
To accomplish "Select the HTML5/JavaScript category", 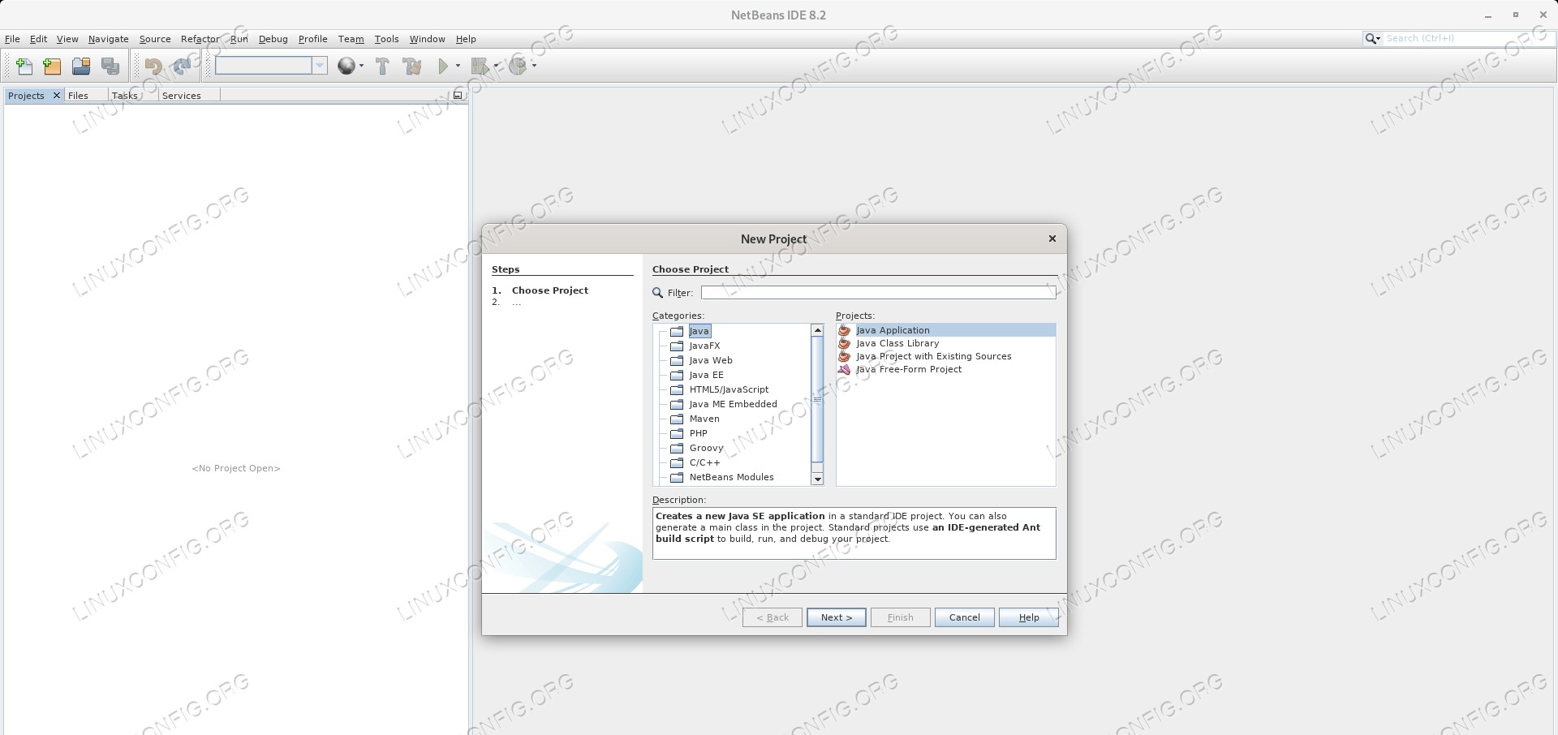I will tap(729, 389).
